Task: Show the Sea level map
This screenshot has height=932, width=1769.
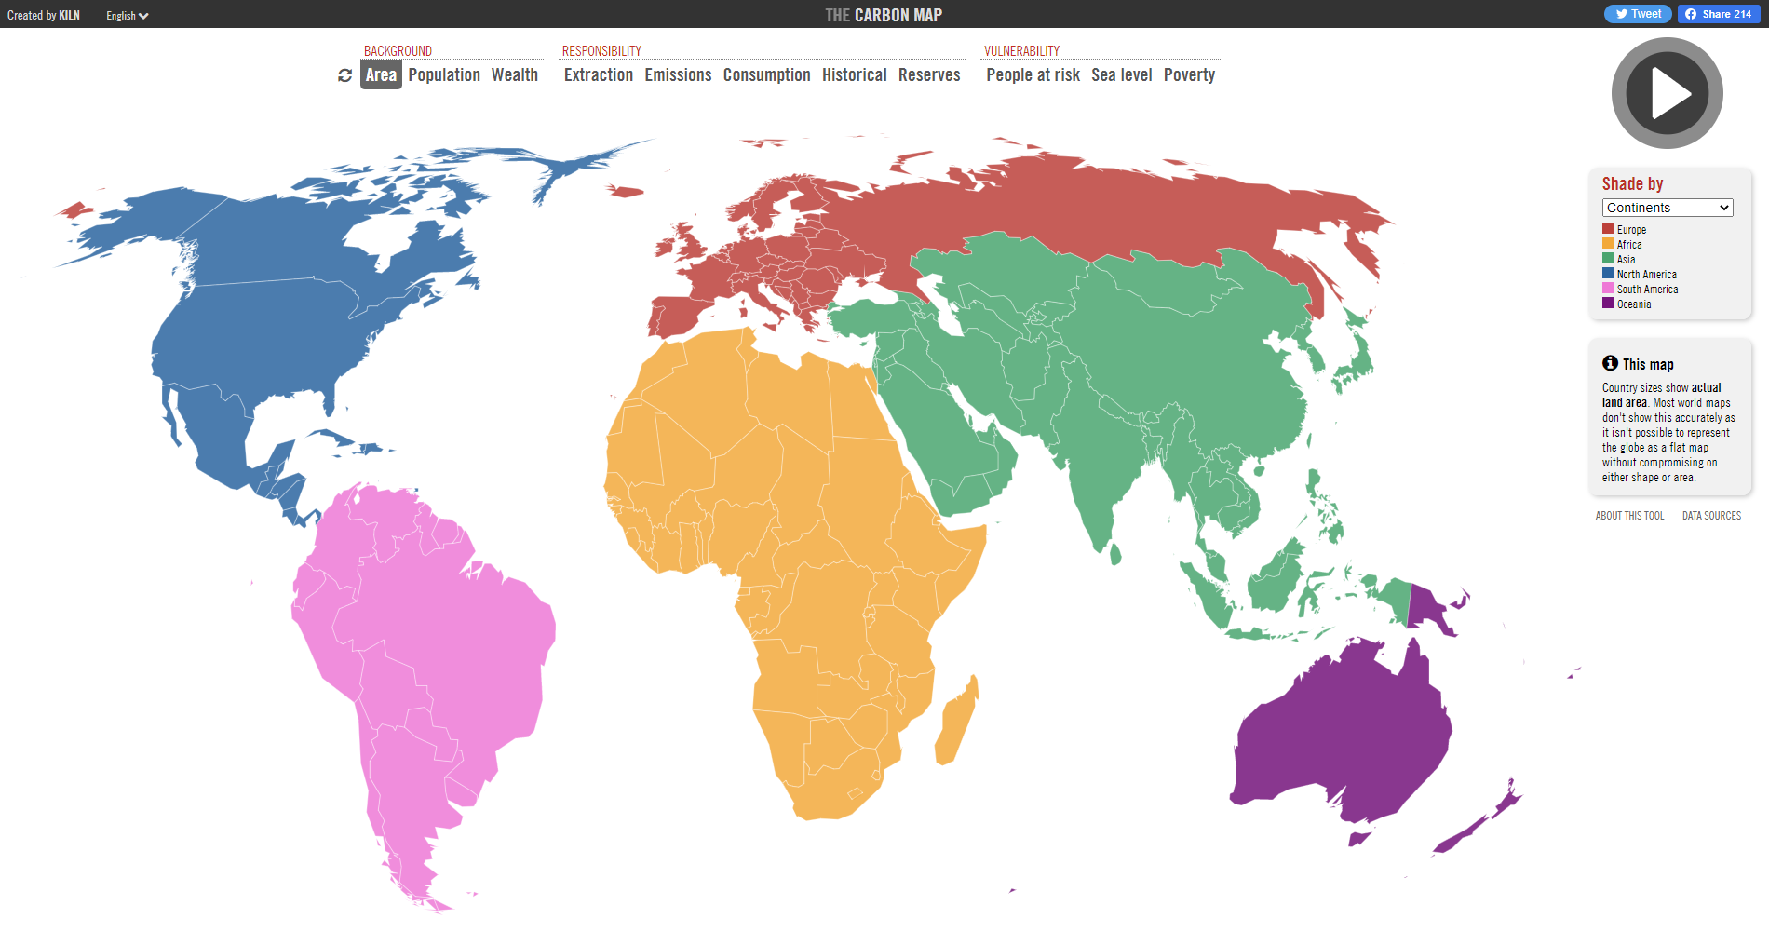Action: 1122,75
